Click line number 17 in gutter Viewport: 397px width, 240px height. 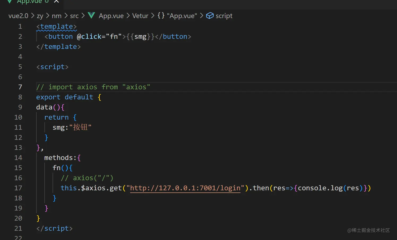(18, 188)
